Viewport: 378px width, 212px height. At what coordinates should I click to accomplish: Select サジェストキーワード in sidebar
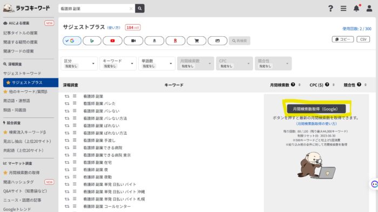pyautogui.click(x=22, y=73)
